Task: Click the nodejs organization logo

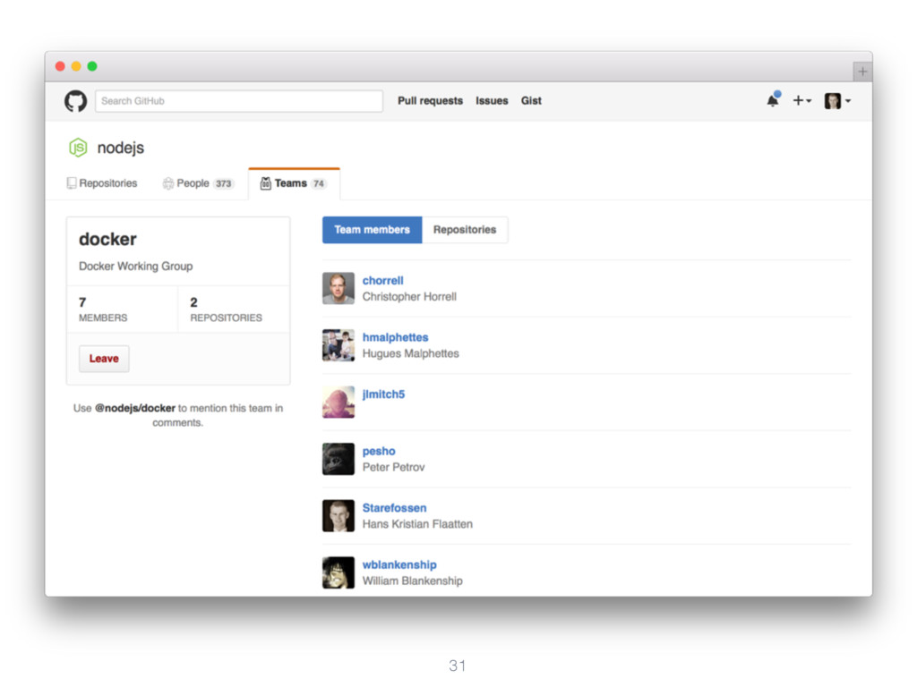Action: click(x=78, y=148)
